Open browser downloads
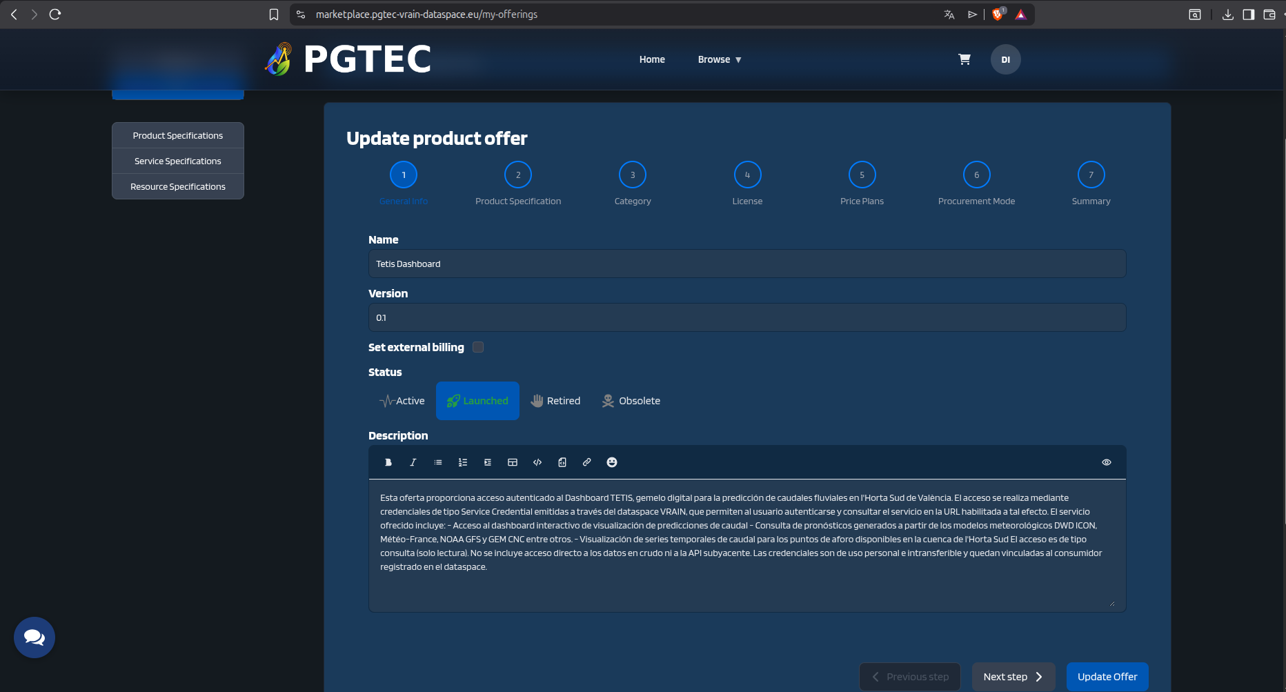 (1228, 14)
